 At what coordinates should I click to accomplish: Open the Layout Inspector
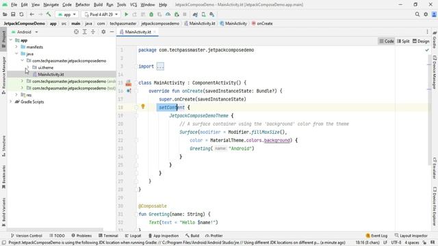(411, 236)
